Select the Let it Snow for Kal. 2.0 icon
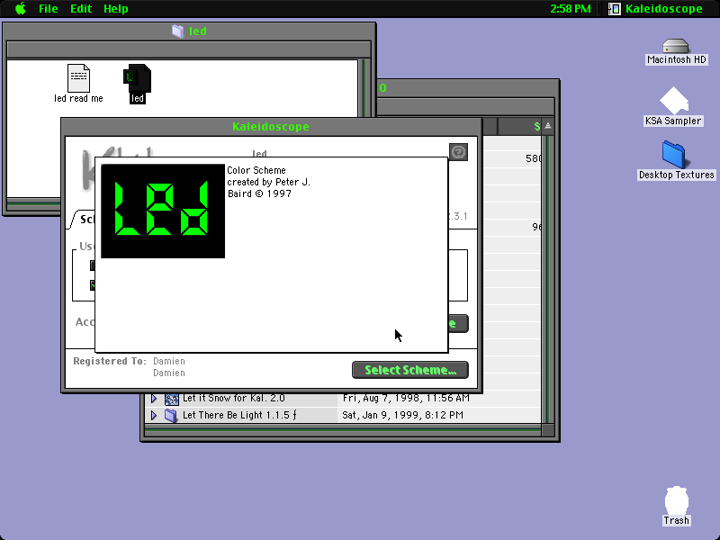The width and height of the screenshot is (720, 540). pyautogui.click(x=171, y=399)
